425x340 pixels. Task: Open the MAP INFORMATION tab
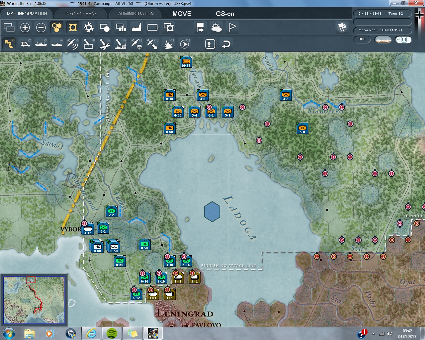[x=27, y=14]
